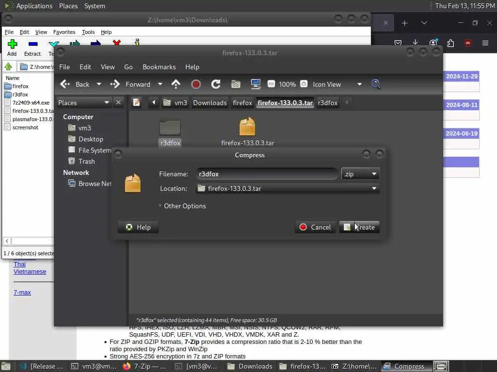Click the Name column header in 7-Zip

click(13, 78)
